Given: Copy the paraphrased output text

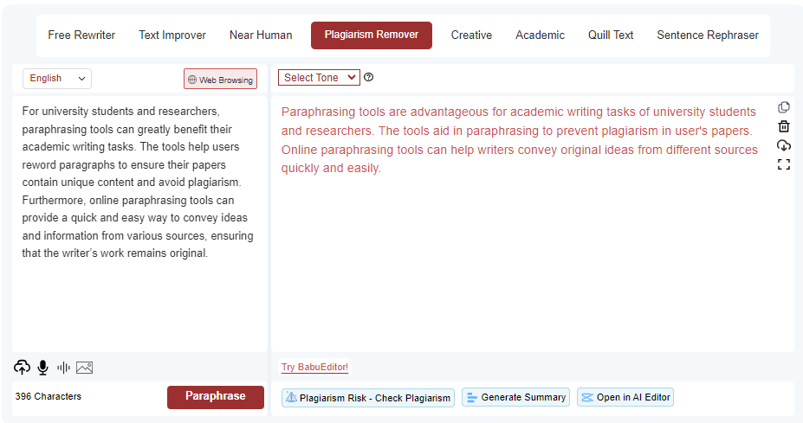Looking at the screenshot, I should (x=784, y=107).
